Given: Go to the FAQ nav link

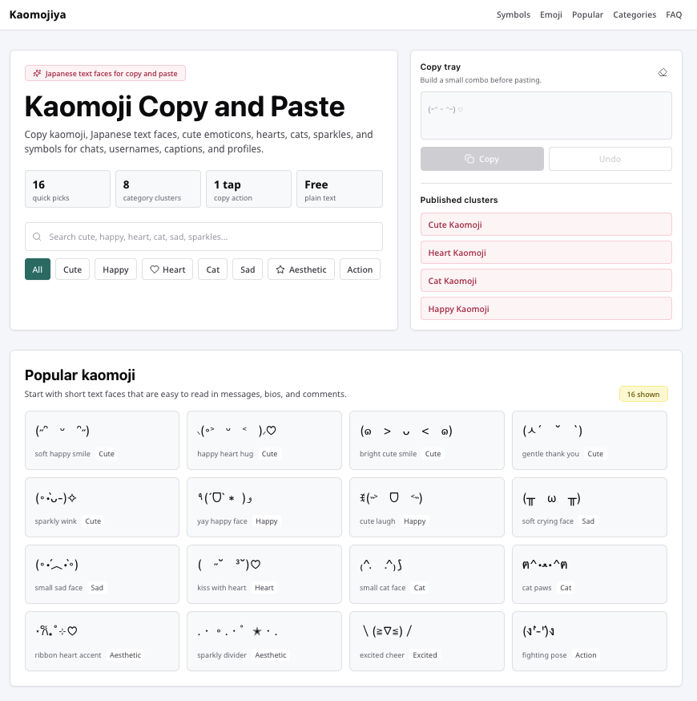Looking at the screenshot, I should [x=674, y=14].
